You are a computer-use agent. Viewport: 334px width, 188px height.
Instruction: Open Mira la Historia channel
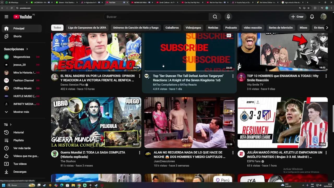(x=22, y=73)
